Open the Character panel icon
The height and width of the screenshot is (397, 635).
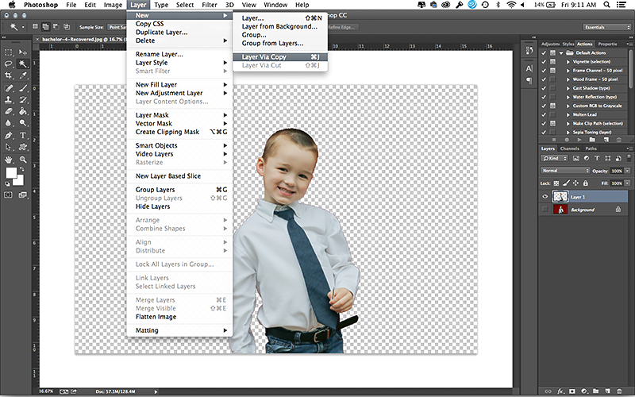coord(529,68)
